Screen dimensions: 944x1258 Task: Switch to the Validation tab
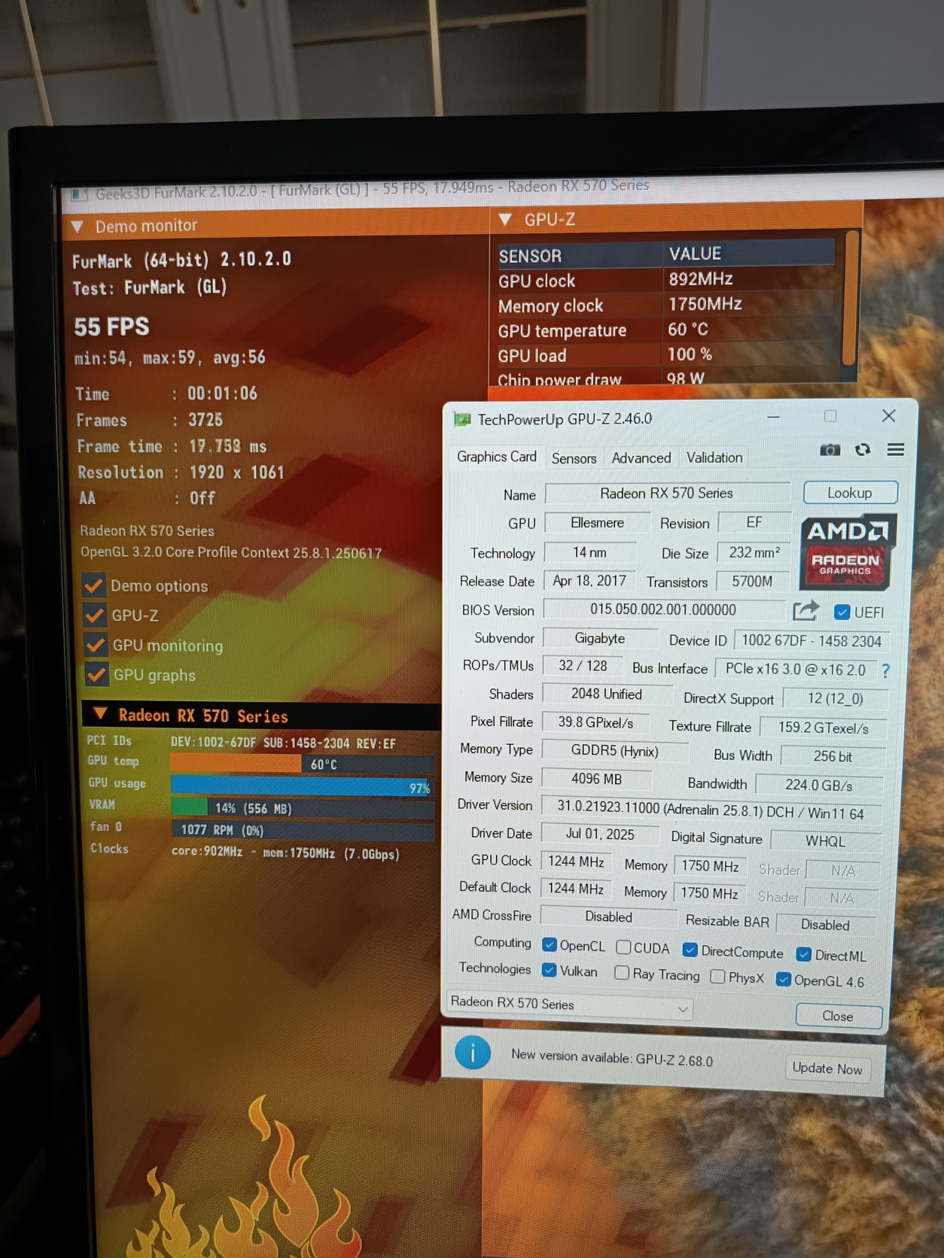pyautogui.click(x=714, y=457)
